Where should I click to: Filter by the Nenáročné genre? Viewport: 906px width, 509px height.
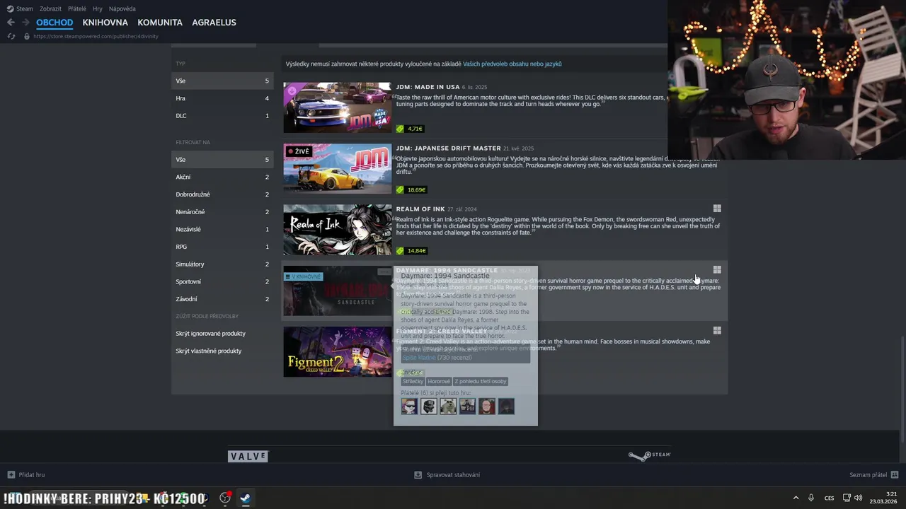tap(222, 211)
